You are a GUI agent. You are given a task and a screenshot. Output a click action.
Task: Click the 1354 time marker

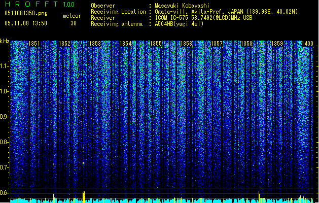(x=126, y=44)
